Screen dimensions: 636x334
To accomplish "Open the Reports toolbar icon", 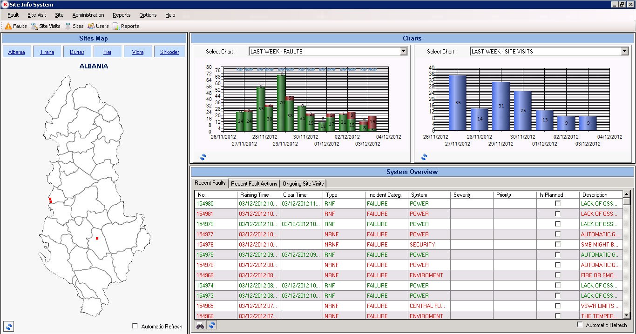I will coord(116,26).
